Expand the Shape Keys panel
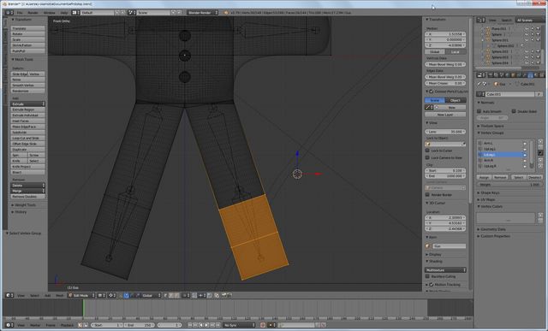548x331 pixels. (x=489, y=192)
